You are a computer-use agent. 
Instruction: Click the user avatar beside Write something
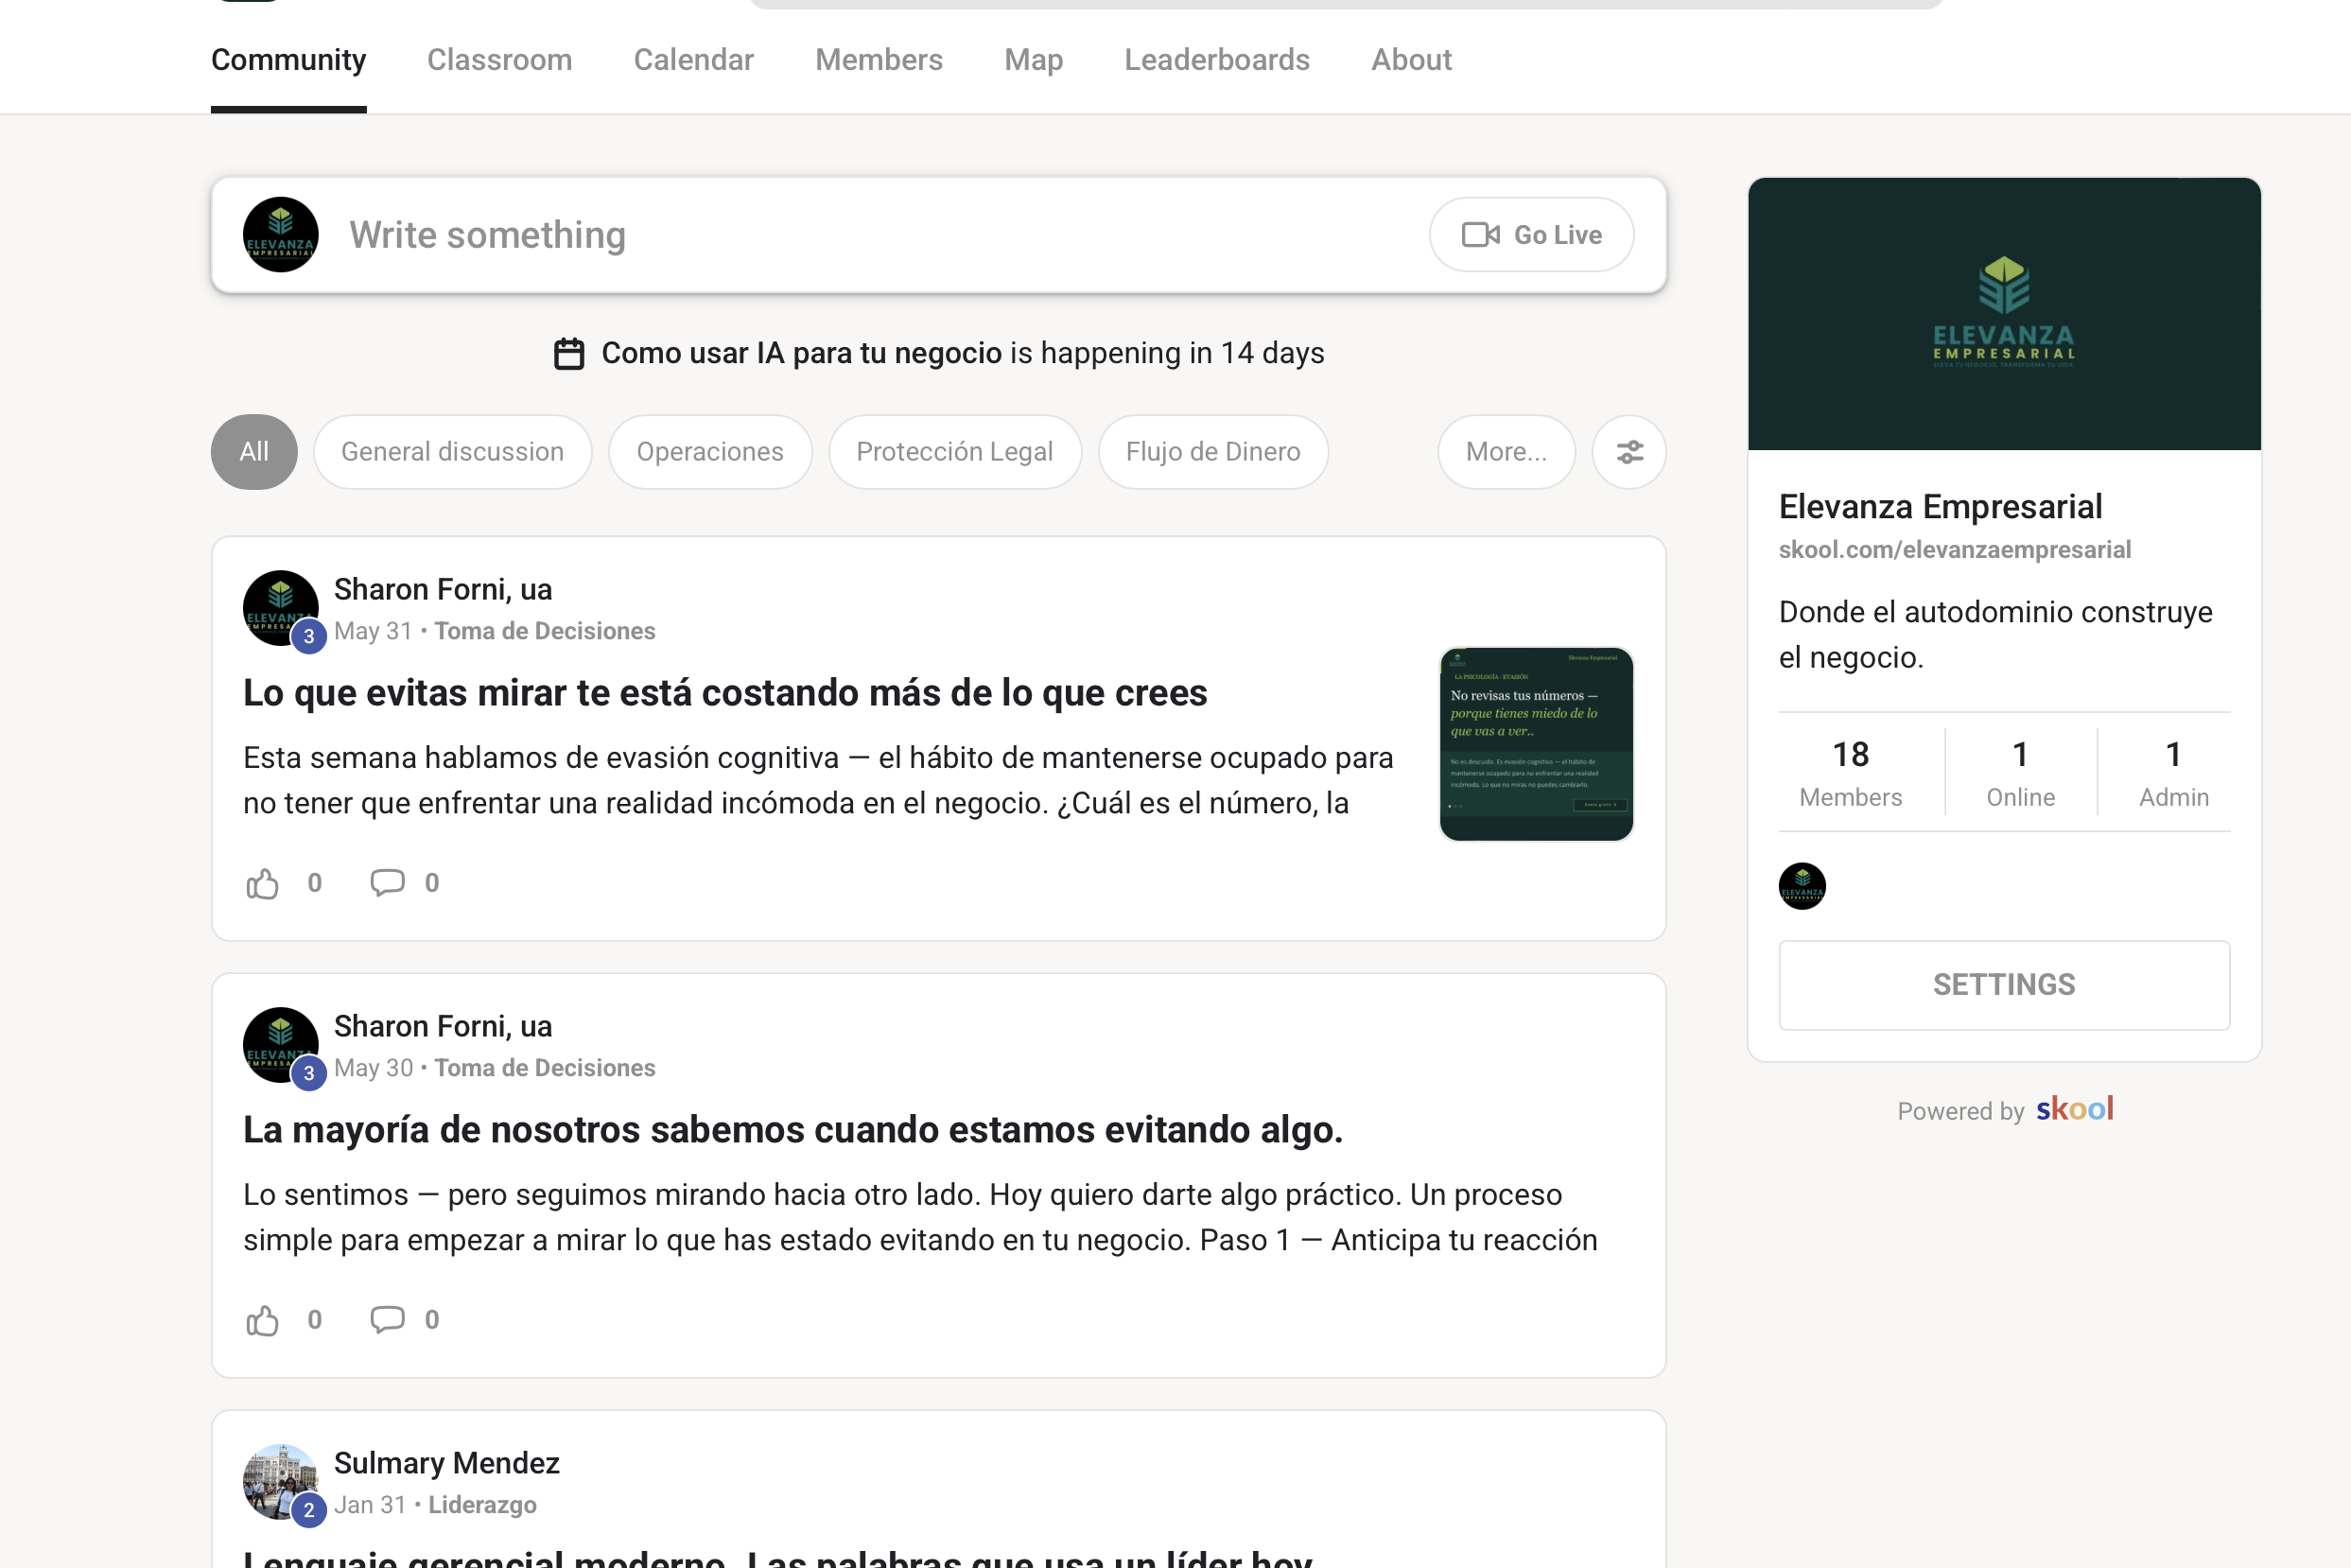pos(281,235)
